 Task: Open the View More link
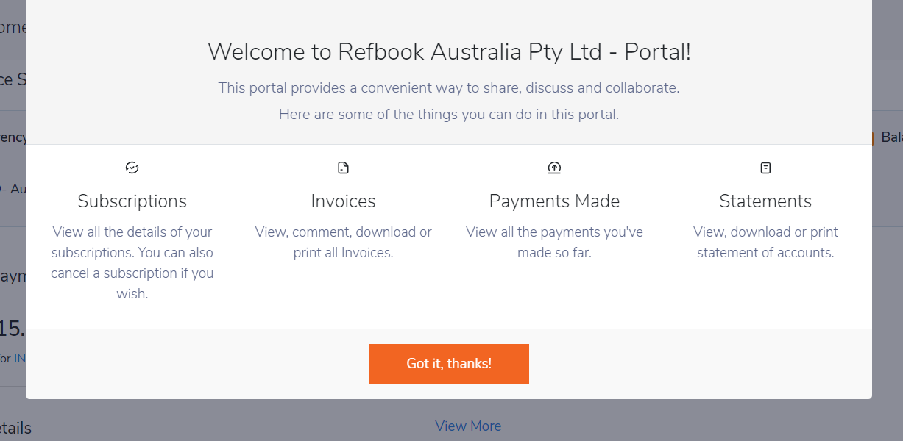point(468,426)
